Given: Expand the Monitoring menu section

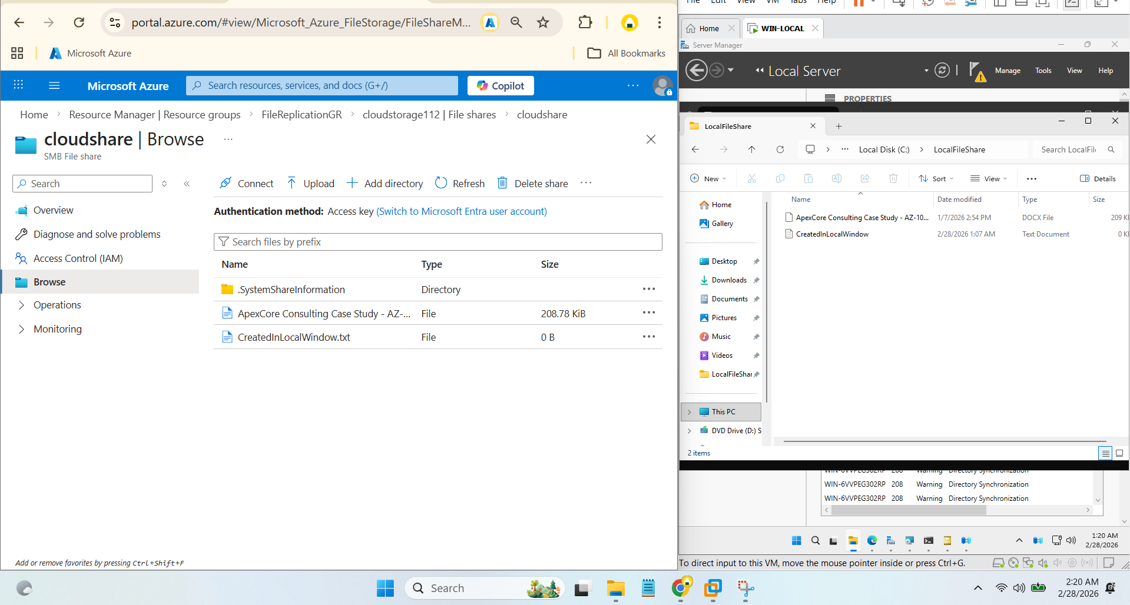Looking at the screenshot, I should [x=21, y=329].
